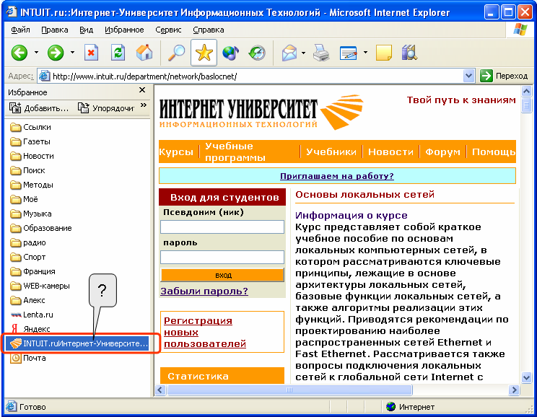Print the page with the printer icon
The height and width of the screenshot is (417, 537).
pos(321,53)
